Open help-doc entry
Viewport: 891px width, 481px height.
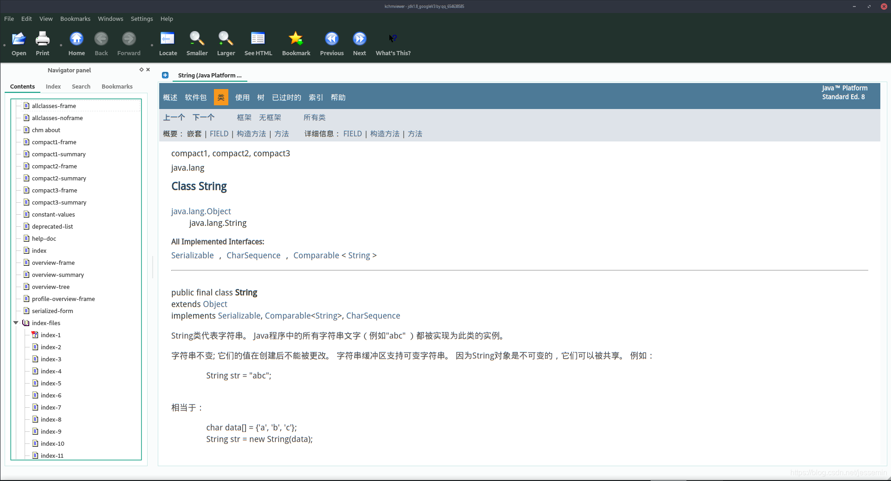[44, 238]
